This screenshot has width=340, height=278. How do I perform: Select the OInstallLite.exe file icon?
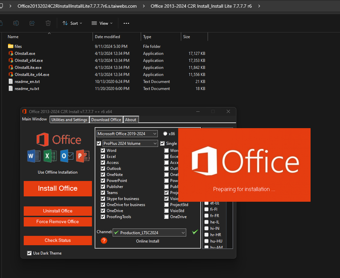(x=11, y=67)
